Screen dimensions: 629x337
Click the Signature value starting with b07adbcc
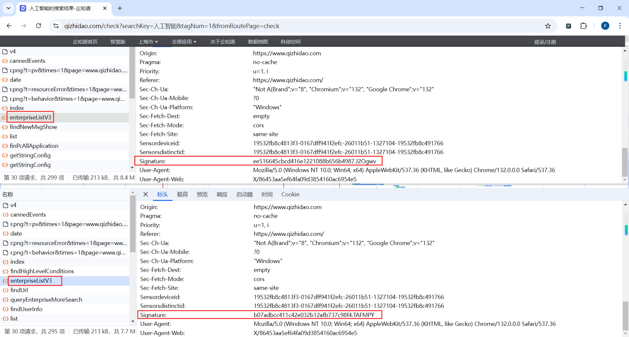pos(314,315)
